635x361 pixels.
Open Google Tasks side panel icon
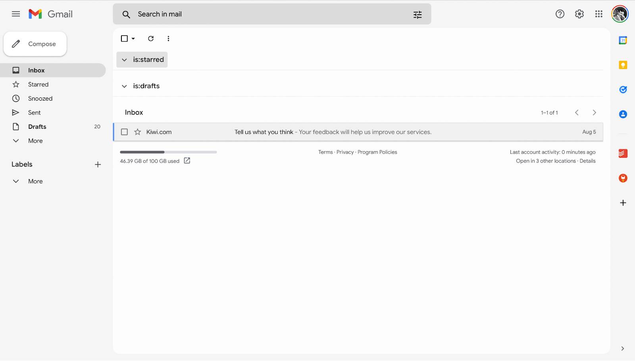pos(623,90)
